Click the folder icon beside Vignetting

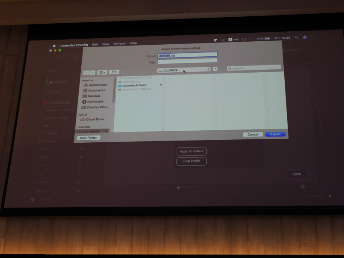(x=78, y=190)
